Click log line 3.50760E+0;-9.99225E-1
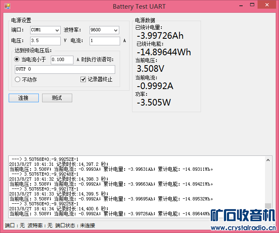The width and height of the screenshot is (279, 233). point(45,204)
